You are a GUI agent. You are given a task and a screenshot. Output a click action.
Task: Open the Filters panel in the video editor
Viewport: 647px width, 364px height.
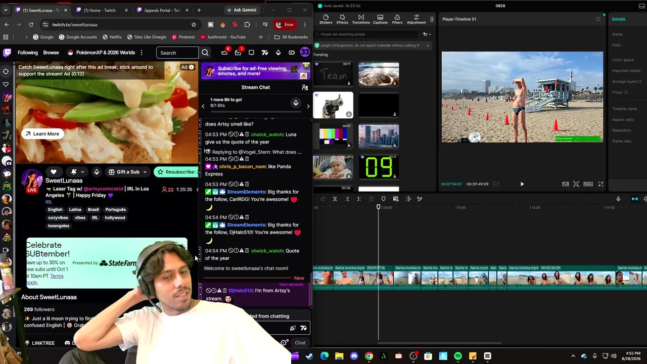click(397, 19)
